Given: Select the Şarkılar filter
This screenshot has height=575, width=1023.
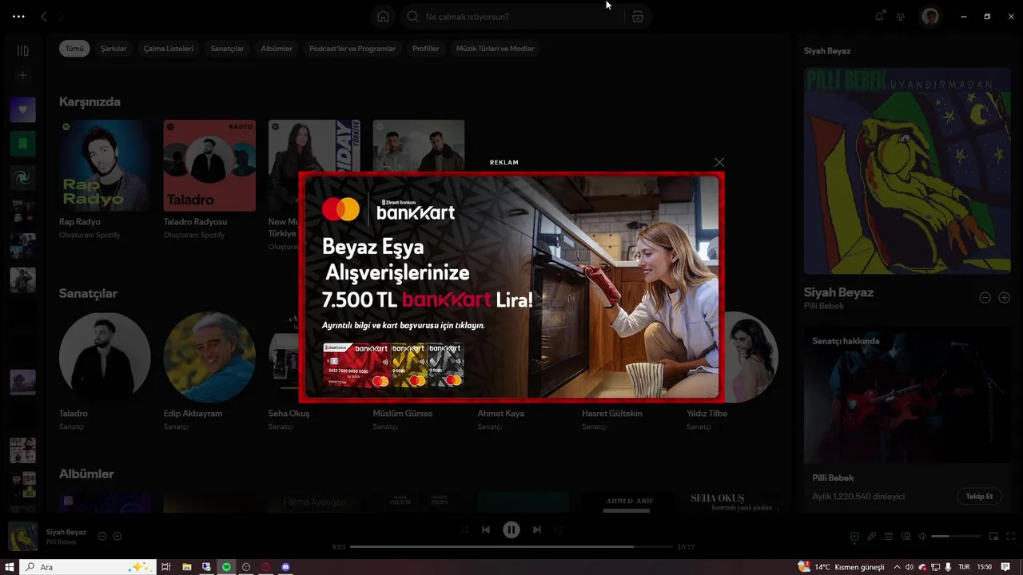Looking at the screenshot, I should click(113, 49).
